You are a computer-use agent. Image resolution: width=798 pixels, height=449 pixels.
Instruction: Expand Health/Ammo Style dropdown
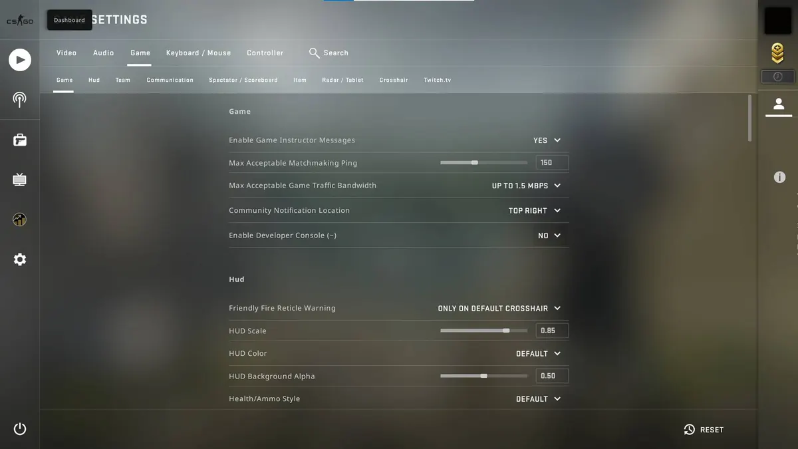[539, 399]
